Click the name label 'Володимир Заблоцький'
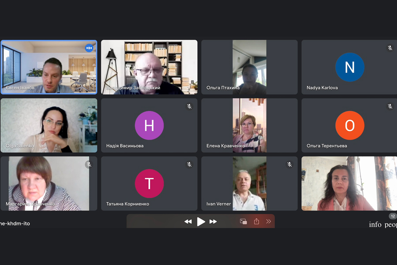 [133, 88]
